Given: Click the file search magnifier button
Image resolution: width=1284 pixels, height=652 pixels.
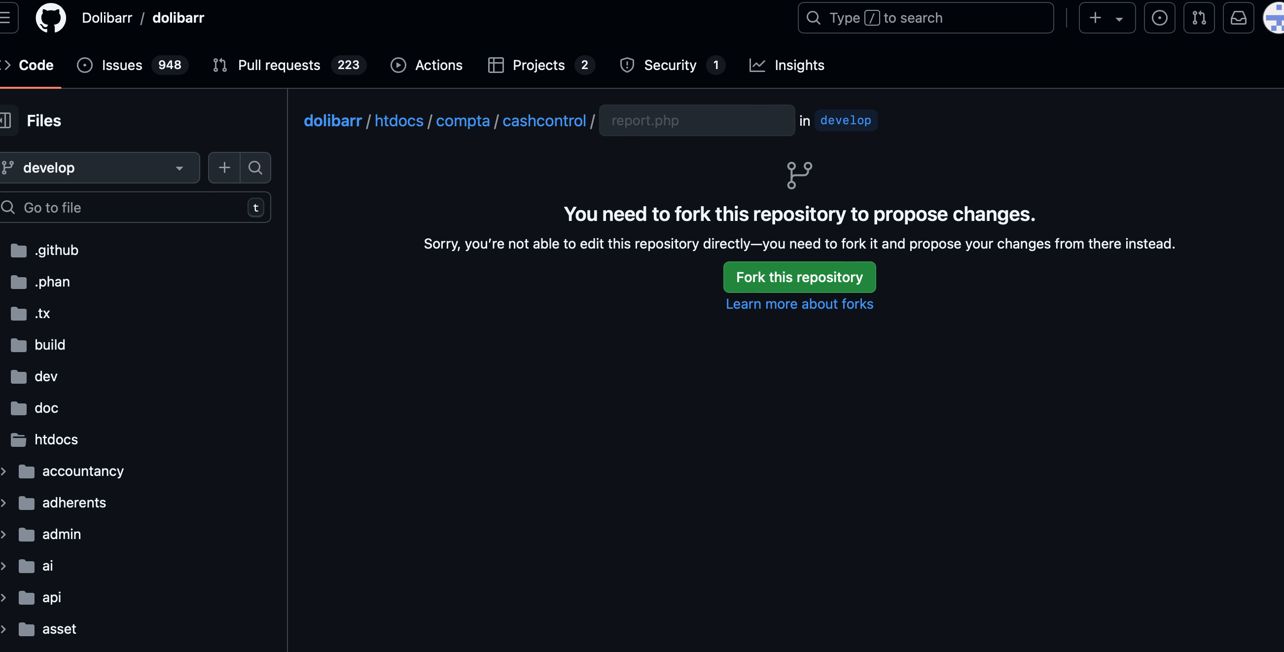Looking at the screenshot, I should point(256,168).
